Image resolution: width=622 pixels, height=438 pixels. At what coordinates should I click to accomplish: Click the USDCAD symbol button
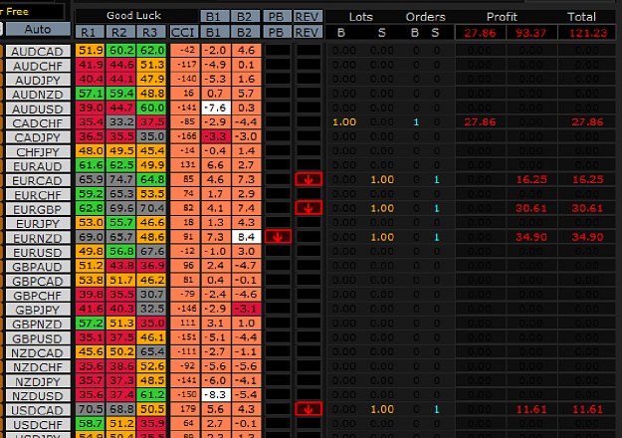(x=38, y=410)
